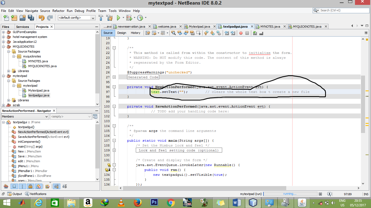Toggle Show Inherited Members in Navigator
This screenshot has width=371, height=208.
[x=5, y=186]
